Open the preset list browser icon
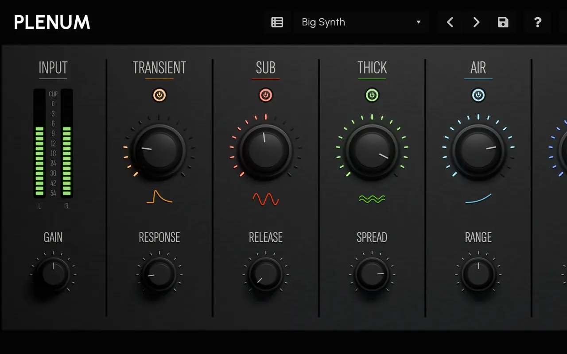Screen dimensions: 567x354 click(277, 22)
